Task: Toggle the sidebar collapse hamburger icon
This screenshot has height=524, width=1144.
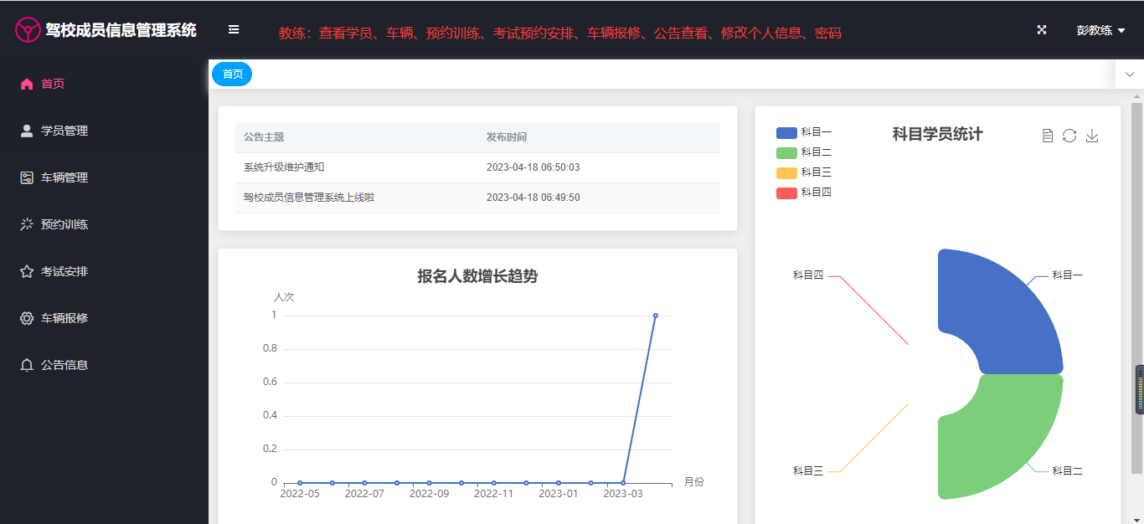Action: pyautogui.click(x=234, y=30)
